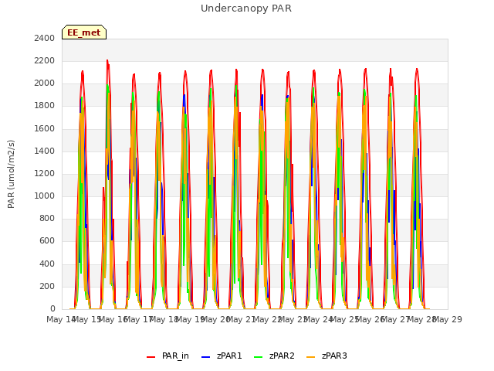The image size is (494, 371).
Task: Click the 2200 y-axis tick label
Action: point(45,60)
